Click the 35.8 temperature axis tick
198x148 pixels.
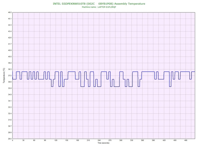pyautogui.click(x=10, y=88)
